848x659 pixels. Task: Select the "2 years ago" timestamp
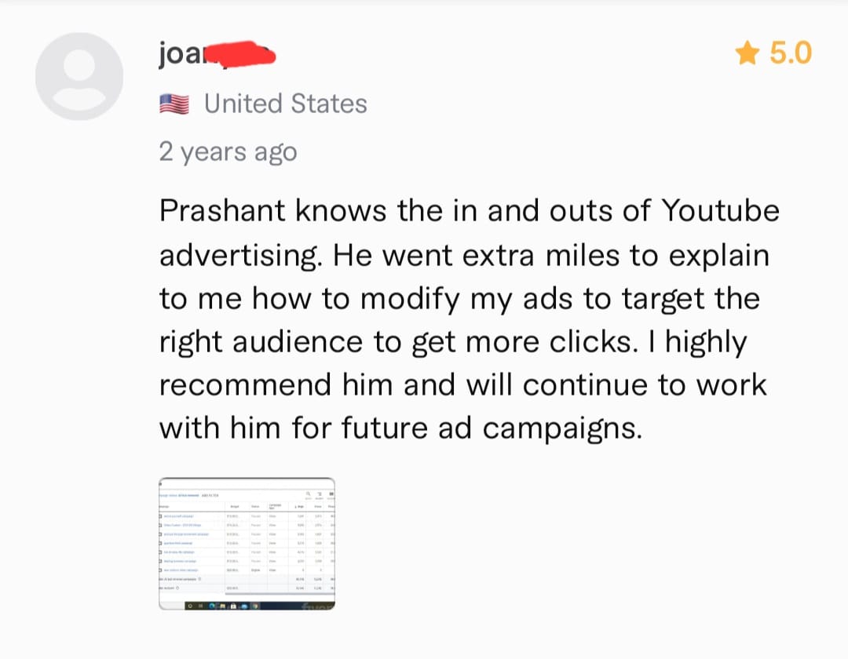pyautogui.click(x=228, y=151)
